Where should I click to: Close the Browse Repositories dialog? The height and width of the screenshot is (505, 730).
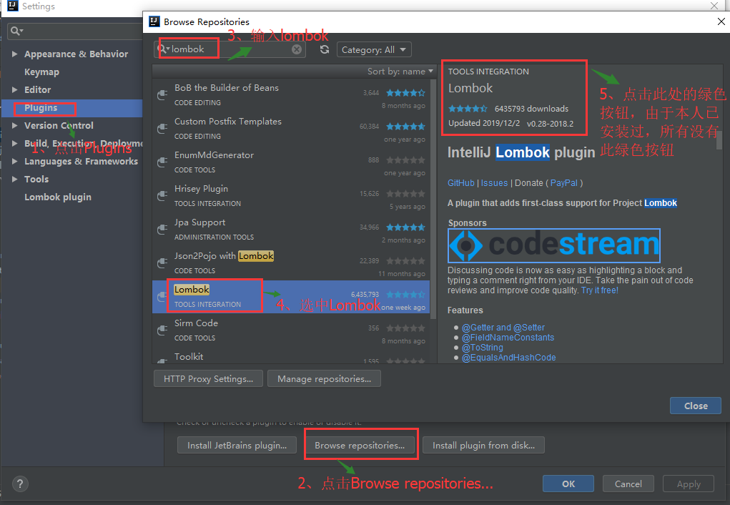[x=696, y=406]
